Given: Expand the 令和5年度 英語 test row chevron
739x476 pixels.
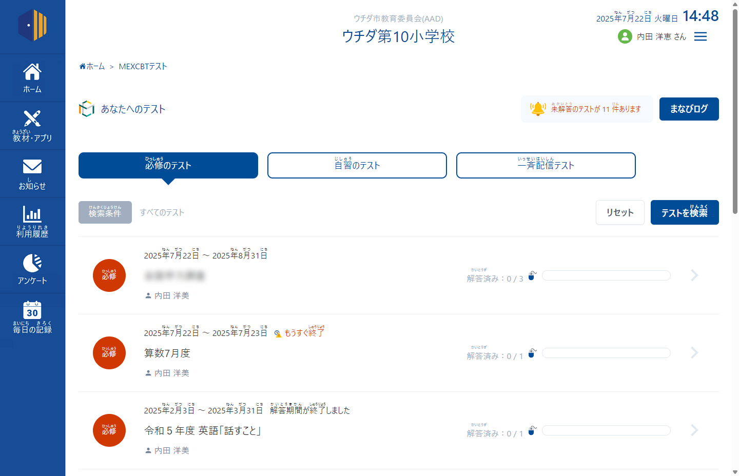Looking at the screenshot, I should 694,430.
